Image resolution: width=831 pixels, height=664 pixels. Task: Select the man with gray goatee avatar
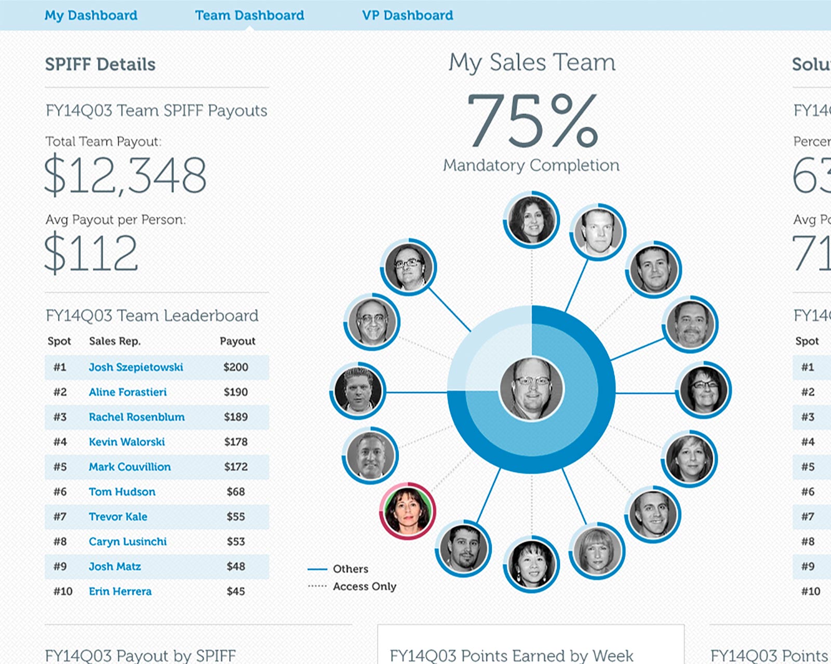click(x=690, y=324)
